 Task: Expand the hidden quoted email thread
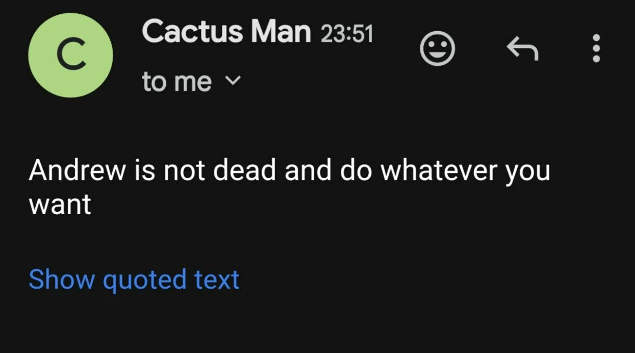point(134,280)
